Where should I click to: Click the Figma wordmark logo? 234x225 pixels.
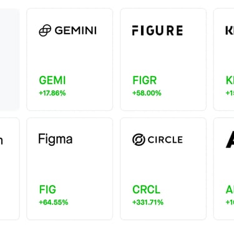(56, 140)
